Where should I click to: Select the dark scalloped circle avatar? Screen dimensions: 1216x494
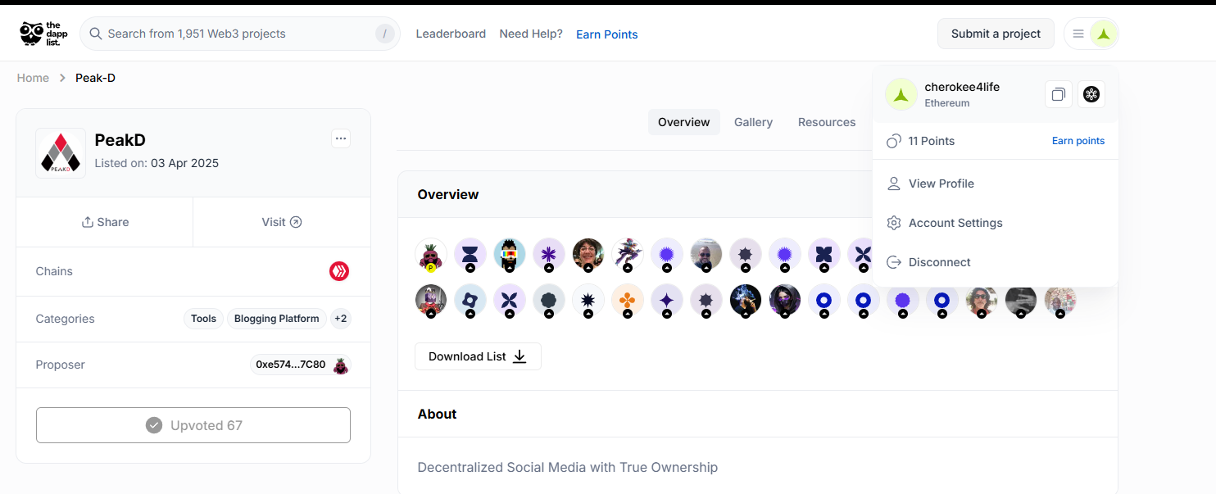point(549,301)
